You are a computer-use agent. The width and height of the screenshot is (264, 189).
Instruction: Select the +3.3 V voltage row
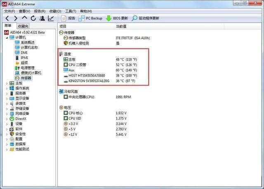(95, 124)
